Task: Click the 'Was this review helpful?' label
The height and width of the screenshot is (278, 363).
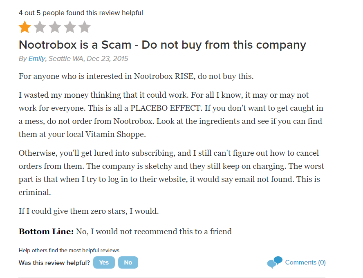Action: (x=54, y=262)
